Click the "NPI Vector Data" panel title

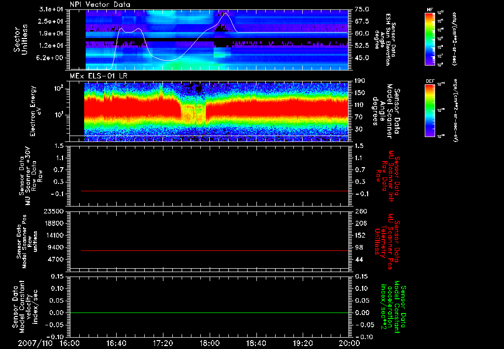(x=100, y=4)
